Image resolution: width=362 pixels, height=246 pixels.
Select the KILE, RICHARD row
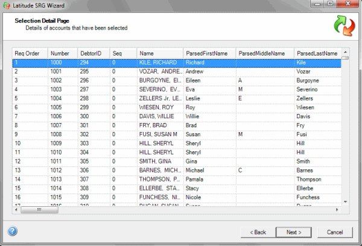[177, 63]
